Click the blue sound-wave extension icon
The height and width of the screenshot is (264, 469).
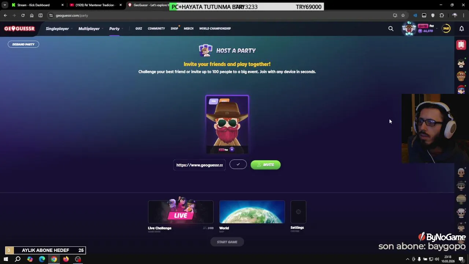point(415,15)
